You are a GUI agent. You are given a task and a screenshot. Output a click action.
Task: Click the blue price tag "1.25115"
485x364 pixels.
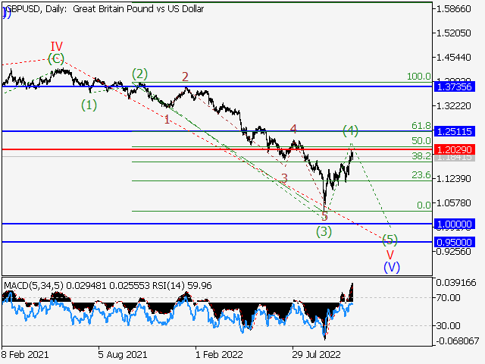(455, 131)
